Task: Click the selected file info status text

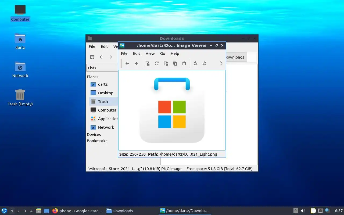Action: [134, 169]
